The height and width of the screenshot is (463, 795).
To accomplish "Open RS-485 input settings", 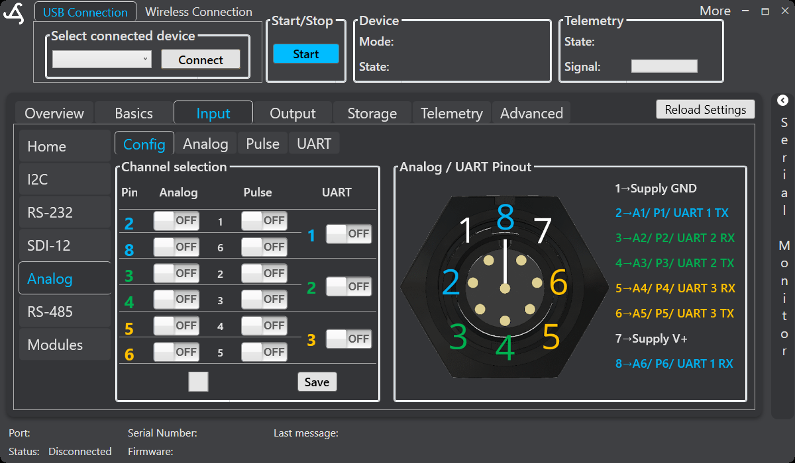I will click(x=65, y=312).
